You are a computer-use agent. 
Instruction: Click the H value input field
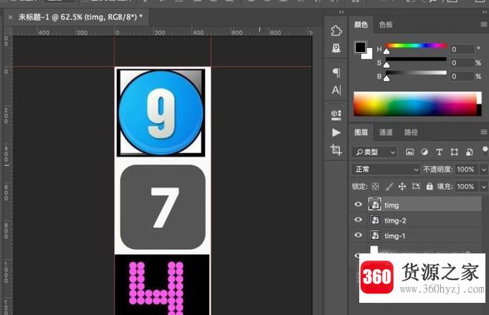click(x=462, y=49)
